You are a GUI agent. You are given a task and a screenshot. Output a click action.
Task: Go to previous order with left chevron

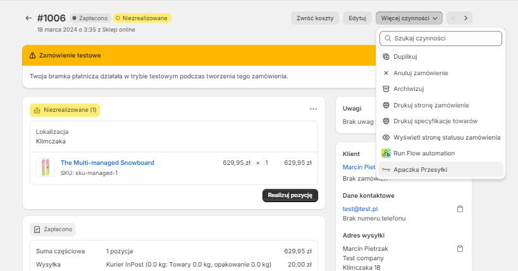coord(453,18)
